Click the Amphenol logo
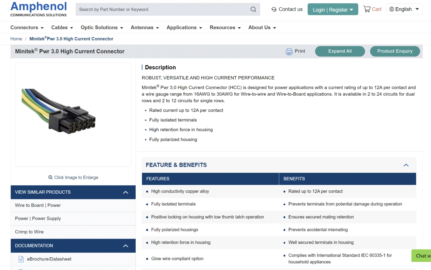Image resolution: width=431 pixels, height=270 pixels. [39, 9]
